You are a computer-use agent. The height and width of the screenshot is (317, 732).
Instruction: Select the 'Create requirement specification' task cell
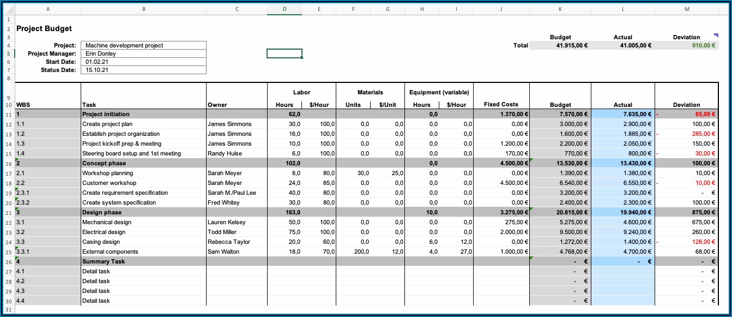(x=143, y=193)
